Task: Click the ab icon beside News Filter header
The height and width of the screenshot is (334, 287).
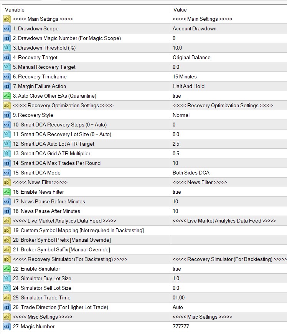Action: click(x=7, y=182)
